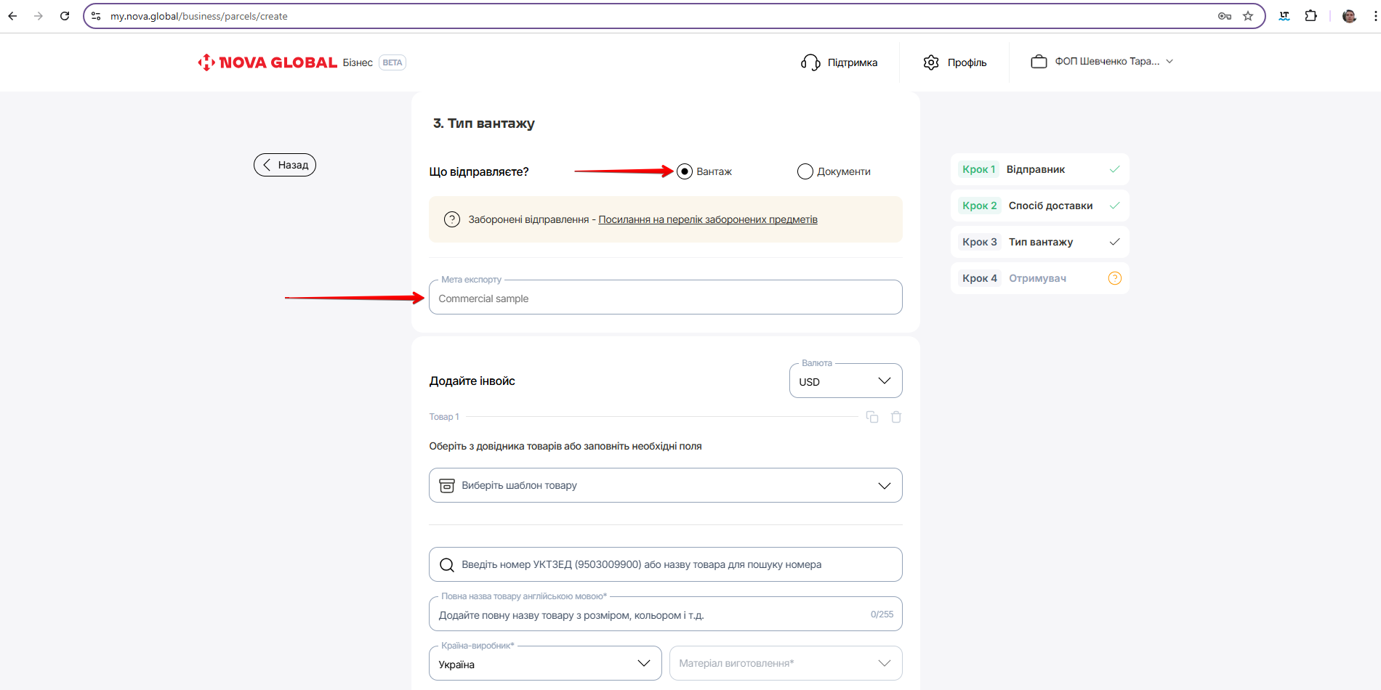Click the УКТЗЕД number search field
The width and height of the screenshot is (1381, 690).
665,564
